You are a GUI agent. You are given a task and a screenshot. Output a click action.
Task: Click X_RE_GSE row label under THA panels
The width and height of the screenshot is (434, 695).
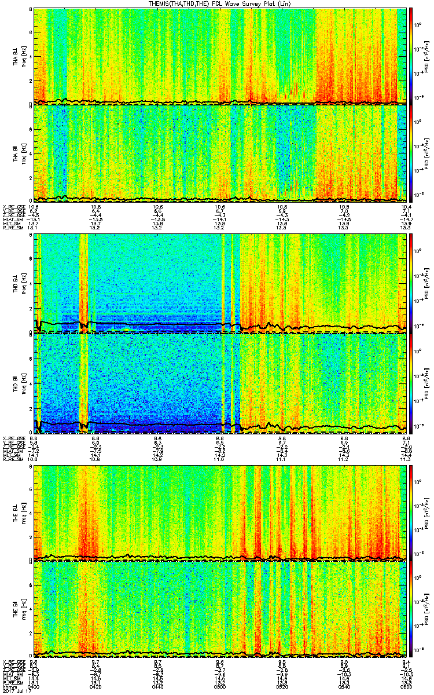click(x=13, y=206)
